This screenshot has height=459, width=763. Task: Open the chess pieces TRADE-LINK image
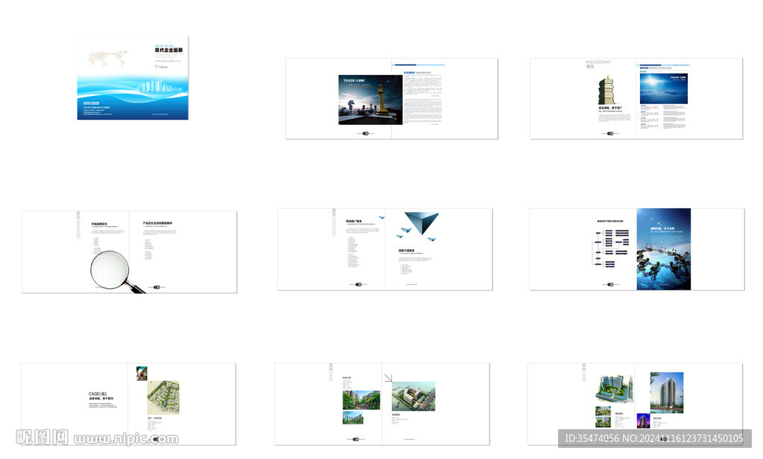(370, 100)
